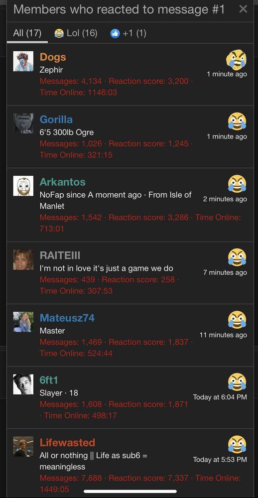Open Mateusz74's profile name link
The height and width of the screenshot is (498, 258).
pos(67,318)
